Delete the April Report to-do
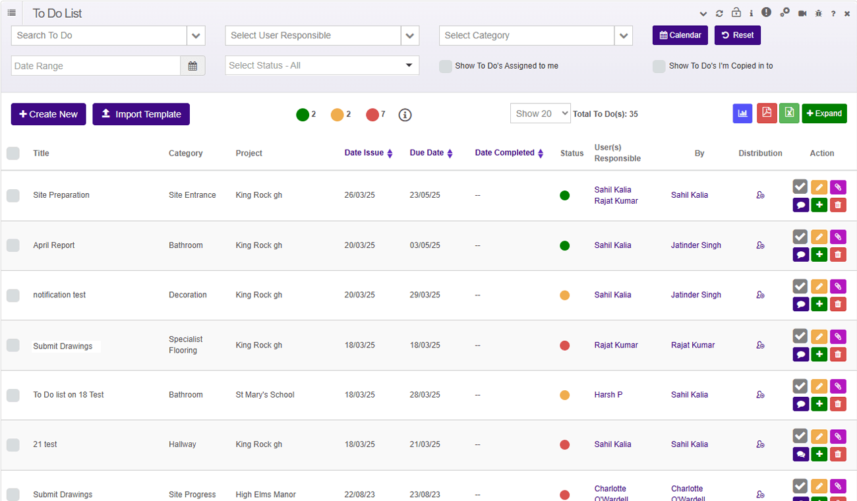Screen dimensions: 857x501 point(837,255)
